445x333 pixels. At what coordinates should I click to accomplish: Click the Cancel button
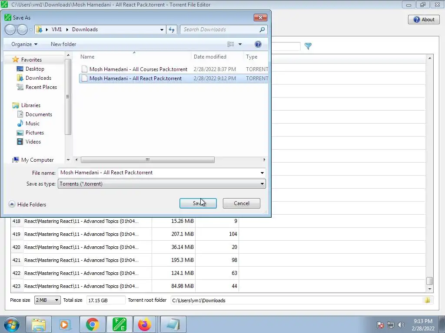(x=242, y=203)
